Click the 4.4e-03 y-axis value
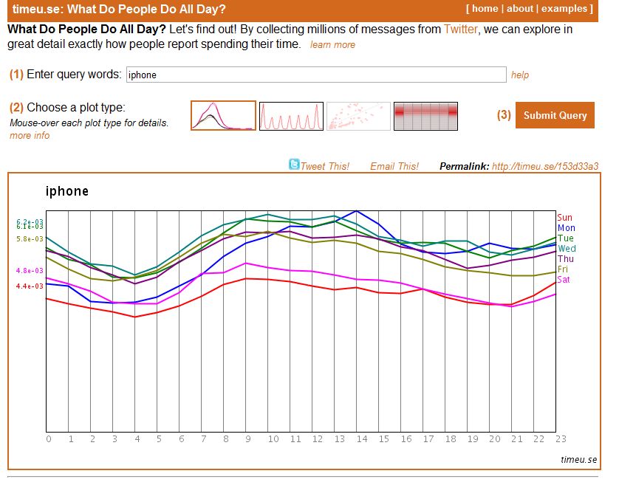 click(30, 286)
